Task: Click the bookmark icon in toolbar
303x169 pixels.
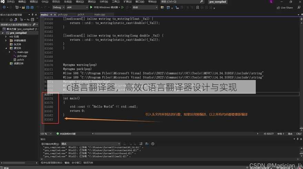Action: [198, 8]
